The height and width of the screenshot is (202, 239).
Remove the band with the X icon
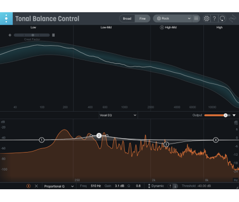[36, 186]
